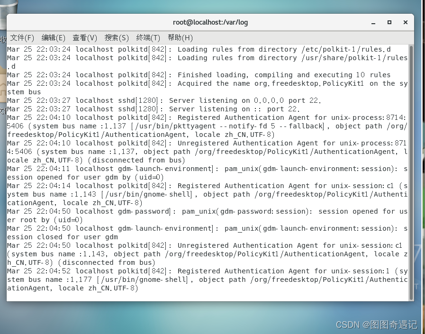Click "ationAgent, locale zh_CN.UTF-8)" last line
The width and height of the screenshot is (425, 334).
point(72,288)
